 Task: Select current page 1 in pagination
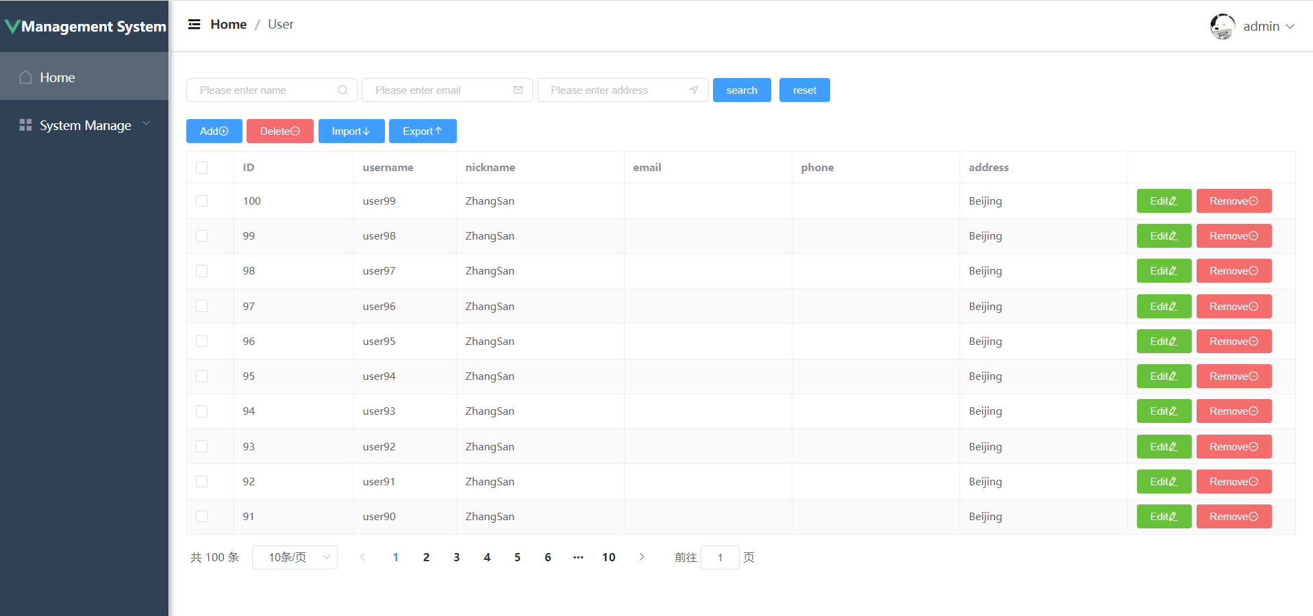point(396,557)
